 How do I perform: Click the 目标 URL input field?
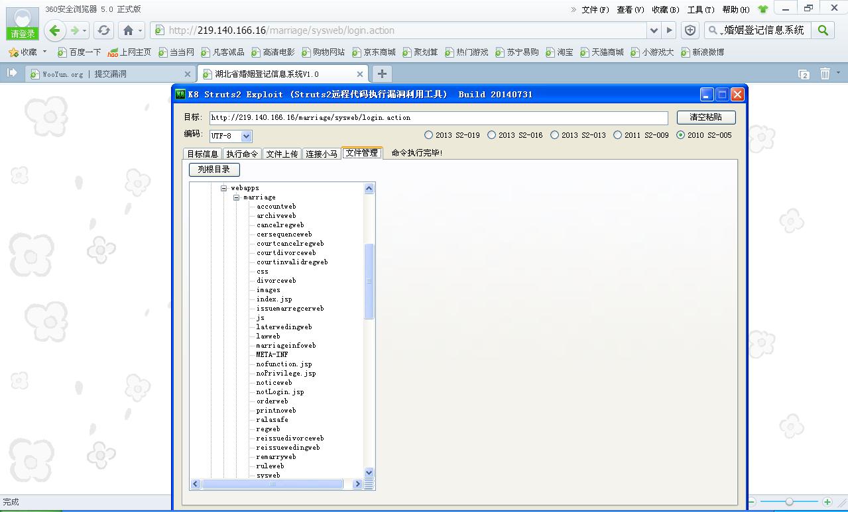(438, 117)
